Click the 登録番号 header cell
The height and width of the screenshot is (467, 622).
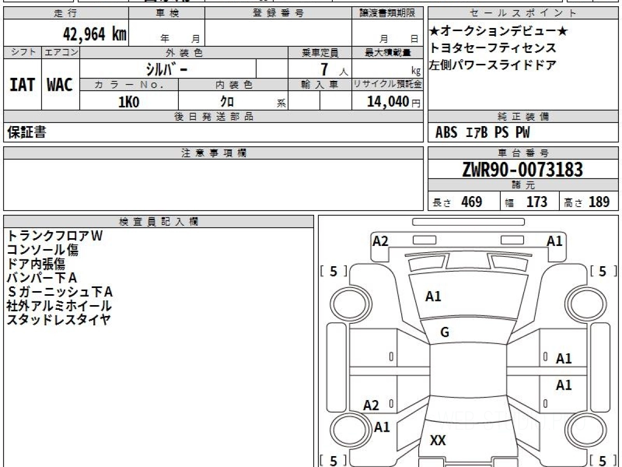[278, 13]
